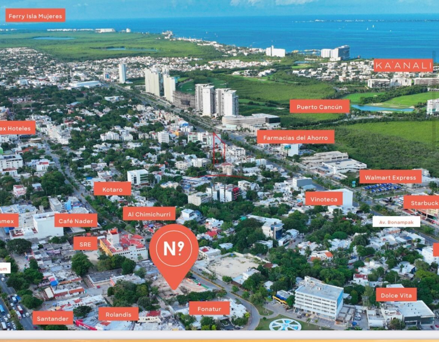This screenshot has width=439, height=342.
Task: Click the KA'ANALI label
Action: click(403, 65)
